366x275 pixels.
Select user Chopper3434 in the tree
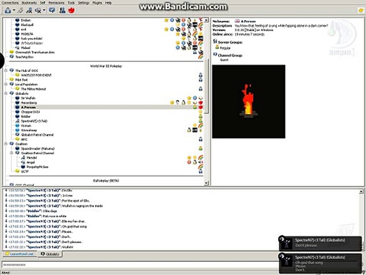(x=30, y=112)
